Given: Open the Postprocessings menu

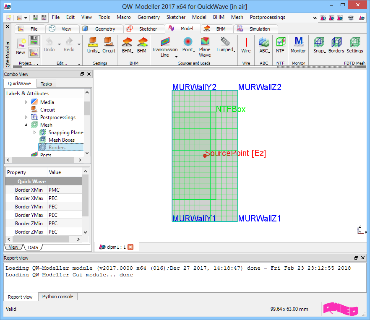Looking at the screenshot, I should pyautogui.click(x=267, y=17).
